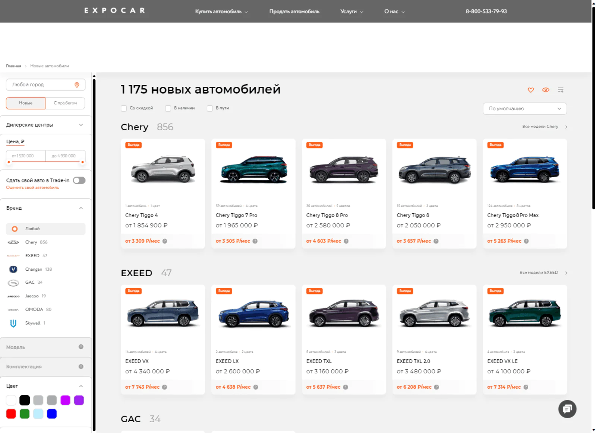The image size is (596, 433).
Task: Filter by EXEED 47 brand
Action: 36,256
